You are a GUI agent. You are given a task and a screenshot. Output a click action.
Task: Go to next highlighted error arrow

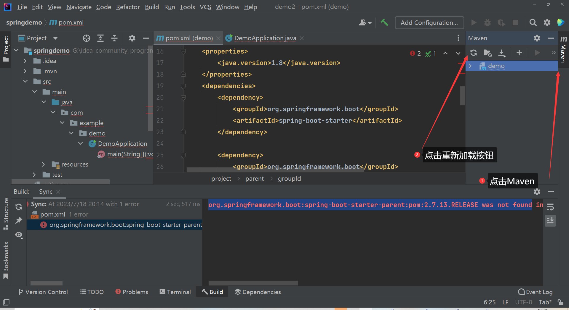(x=458, y=54)
